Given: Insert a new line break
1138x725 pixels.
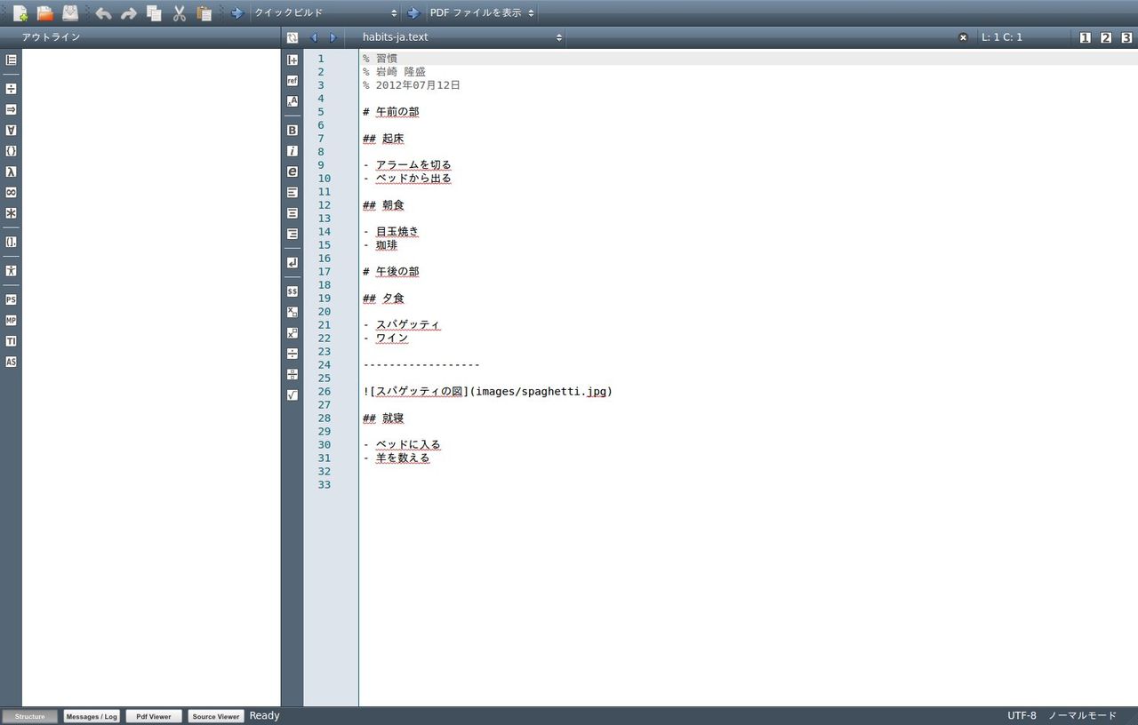Looking at the screenshot, I should tap(293, 263).
